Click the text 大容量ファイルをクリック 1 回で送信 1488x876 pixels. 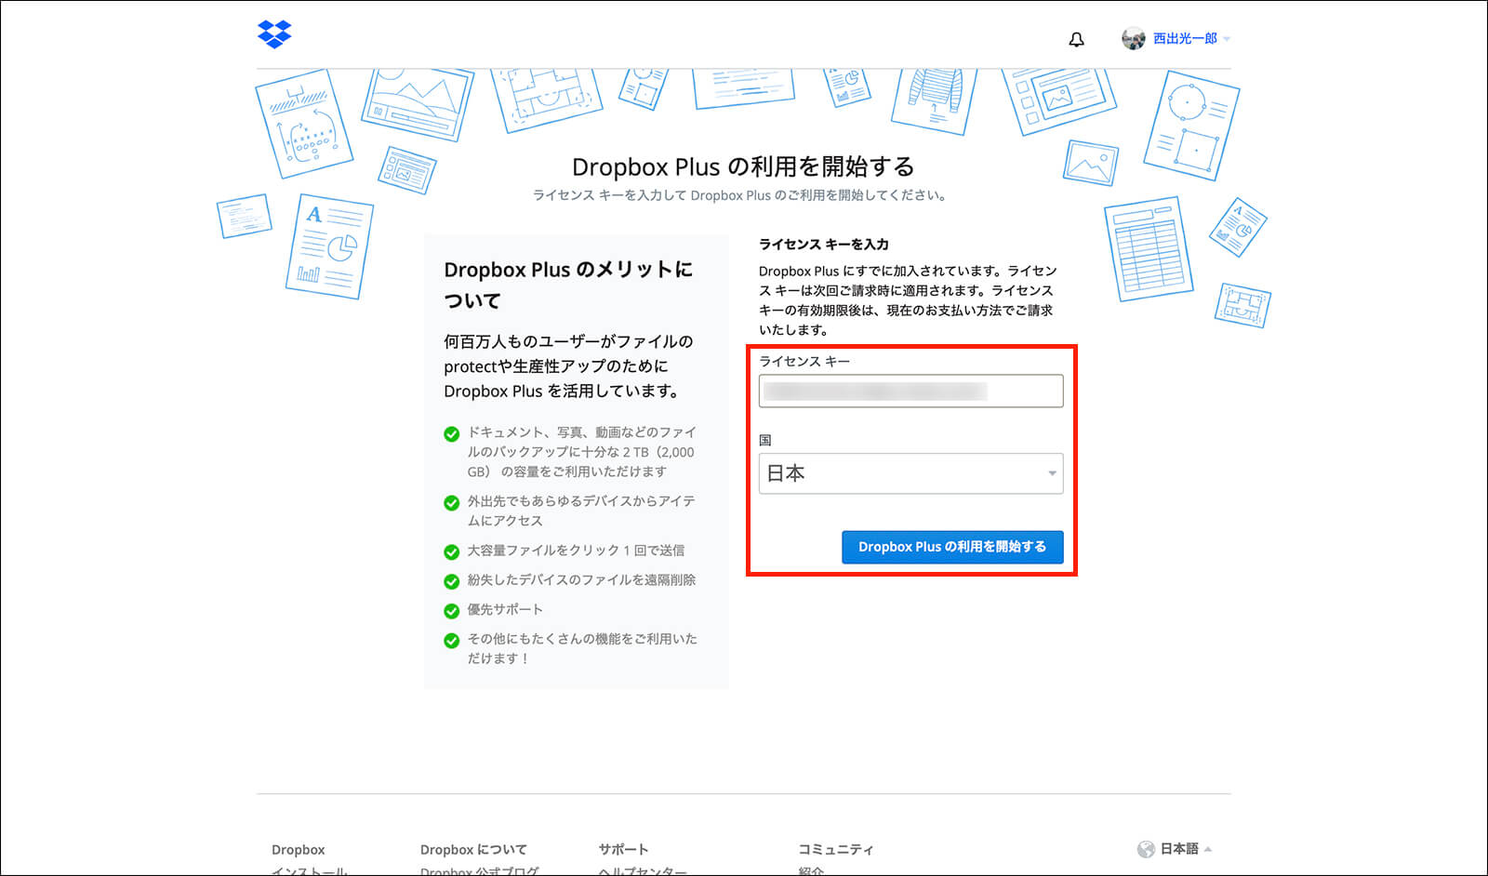click(x=576, y=551)
